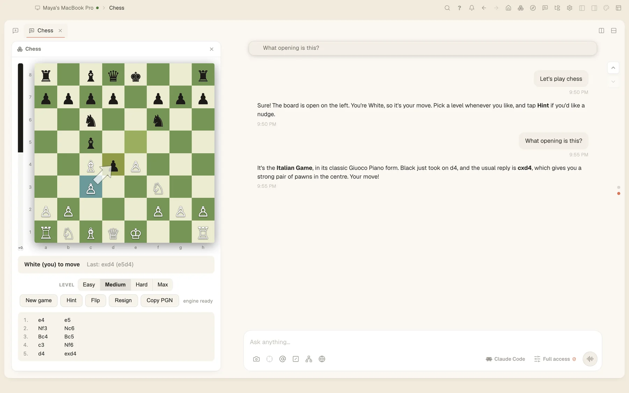The image size is (629, 393).
Task: Open the search icon in top toolbar
Action: tap(447, 8)
